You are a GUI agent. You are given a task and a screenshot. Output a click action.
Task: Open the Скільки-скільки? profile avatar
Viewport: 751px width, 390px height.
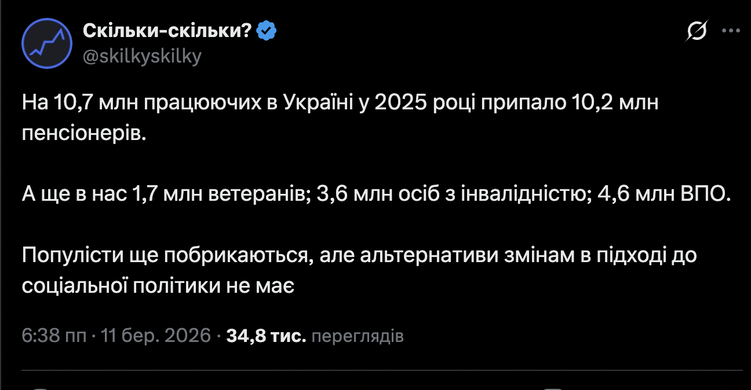click(47, 44)
